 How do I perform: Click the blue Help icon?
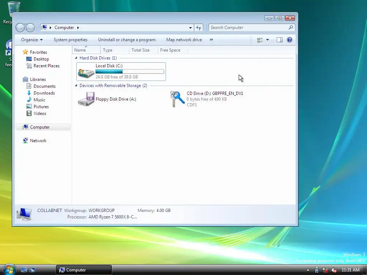pos(290,40)
